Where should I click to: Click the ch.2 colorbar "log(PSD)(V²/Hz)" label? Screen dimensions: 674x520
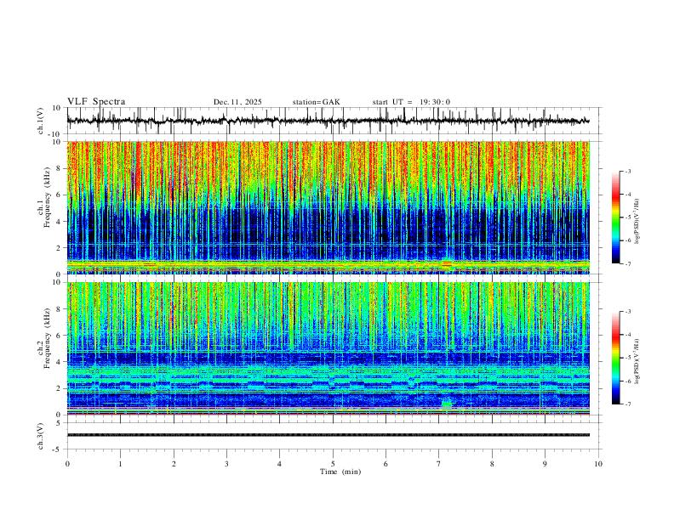637,361
